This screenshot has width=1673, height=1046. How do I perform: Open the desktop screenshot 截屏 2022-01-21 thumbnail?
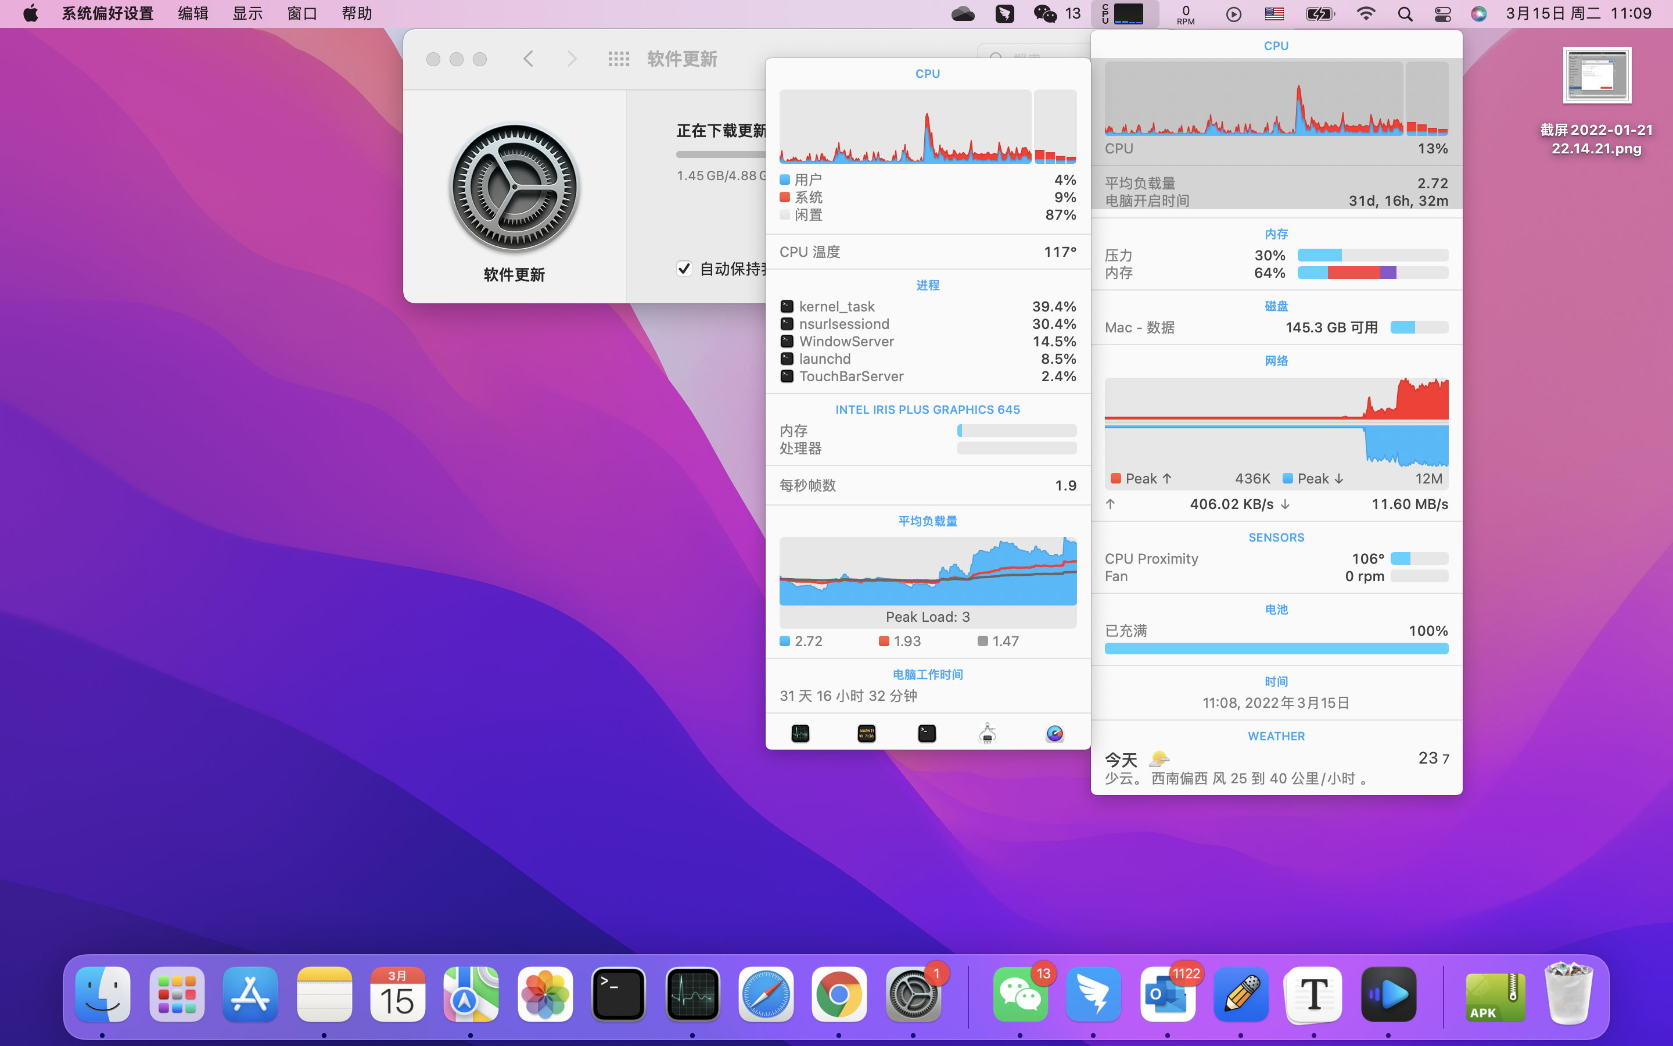(x=1596, y=75)
